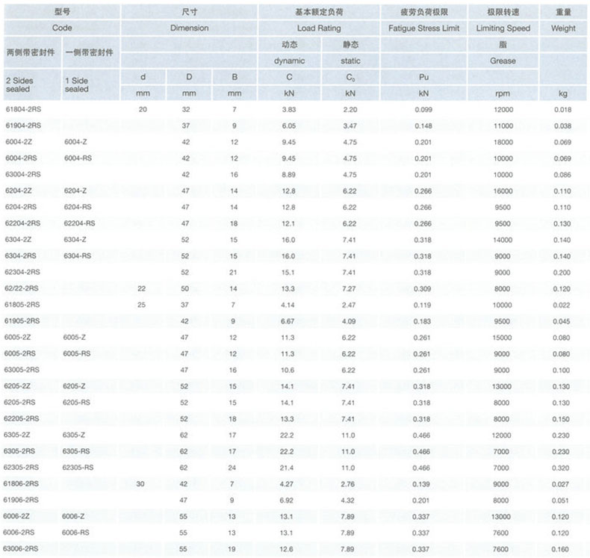Click the Load Rating header
Viewport: 590px width, 558px height.
click(318, 28)
